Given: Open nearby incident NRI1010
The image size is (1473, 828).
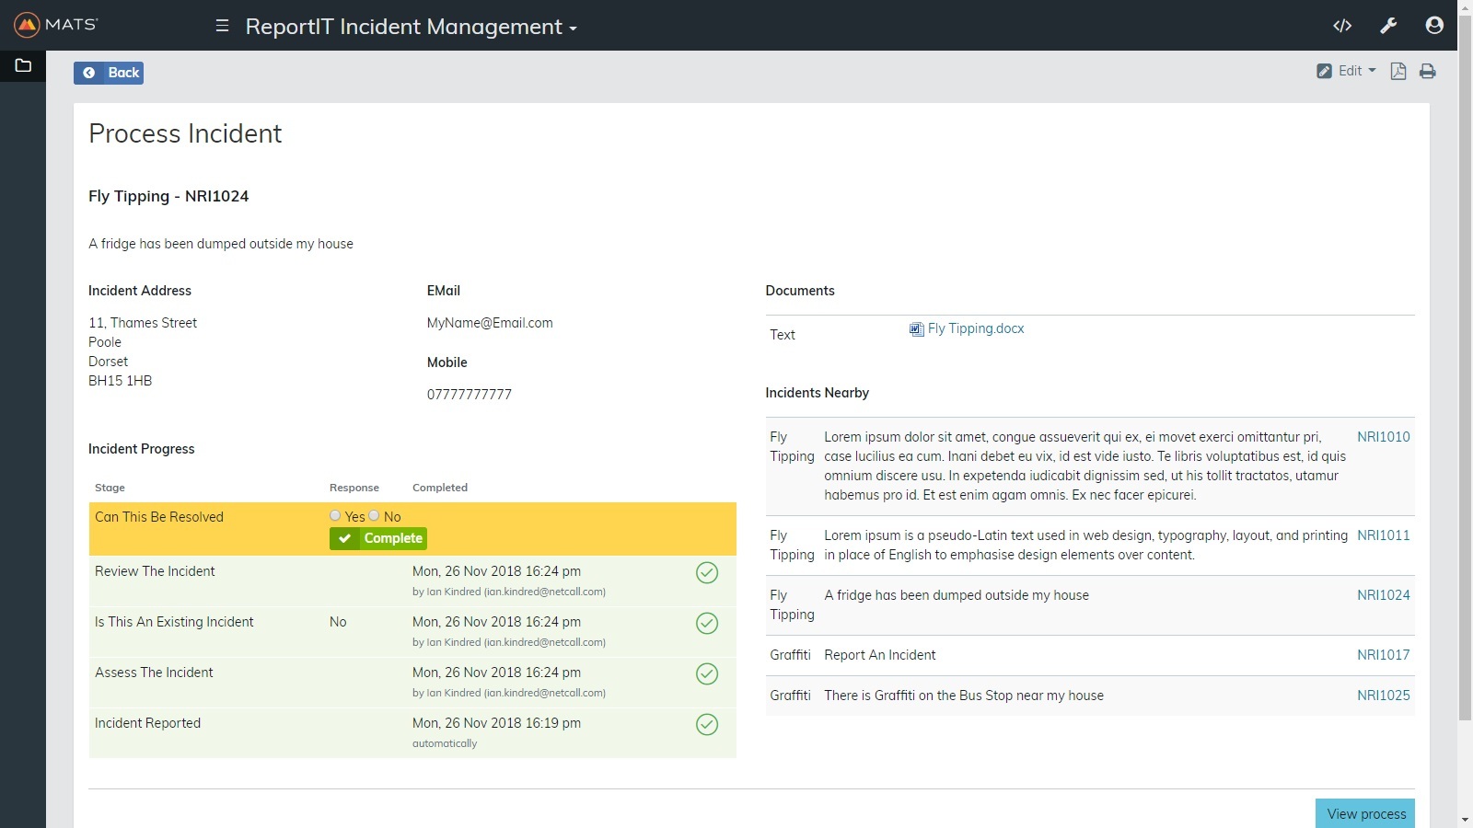Looking at the screenshot, I should pyautogui.click(x=1383, y=437).
